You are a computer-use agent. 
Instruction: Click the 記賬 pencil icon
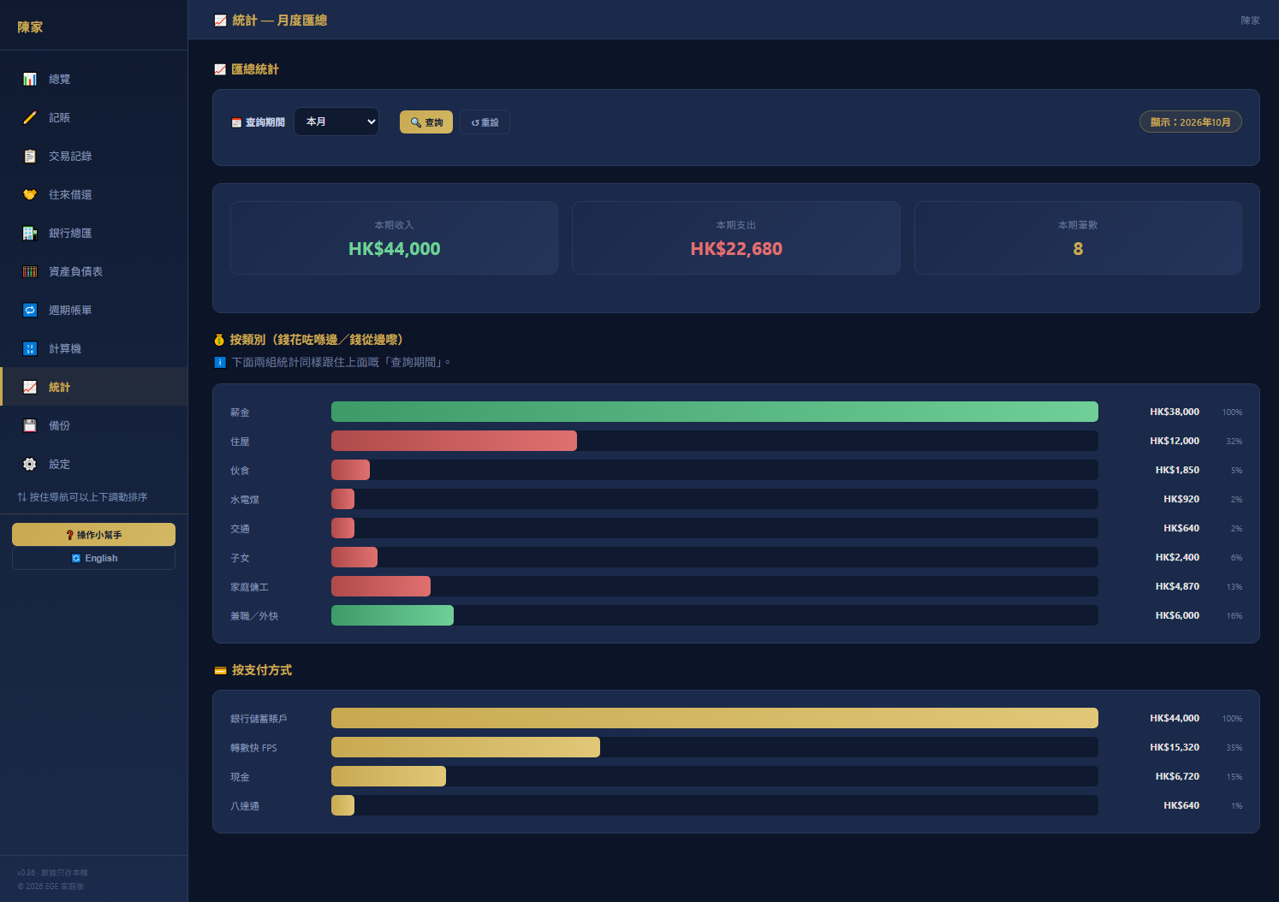[30, 117]
